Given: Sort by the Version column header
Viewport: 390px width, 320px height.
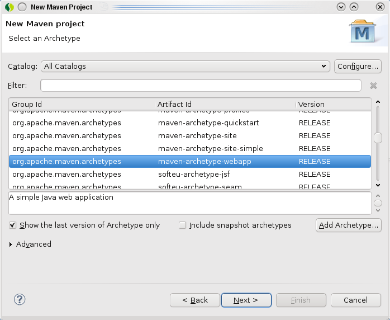Looking at the screenshot, I should (x=334, y=105).
